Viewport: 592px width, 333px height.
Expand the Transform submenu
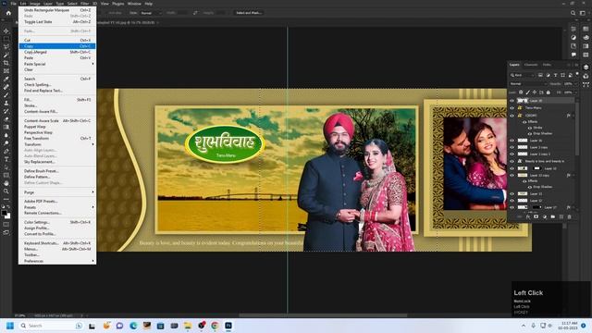click(x=57, y=144)
